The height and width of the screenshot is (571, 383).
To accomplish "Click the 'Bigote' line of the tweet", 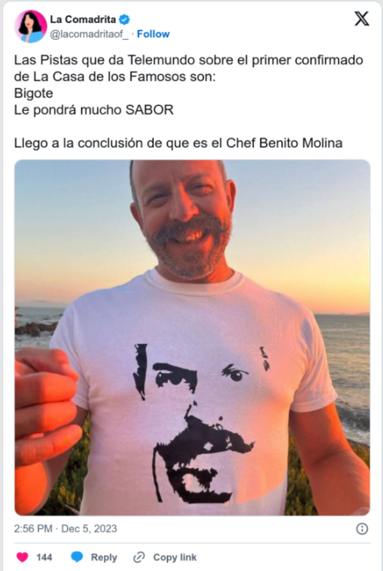I will pyautogui.click(x=34, y=93).
